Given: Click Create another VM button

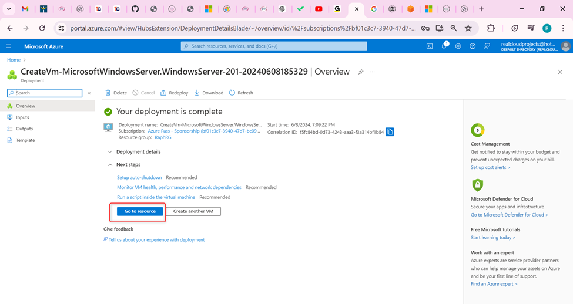Looking at the screenshot, I should 193,211.
